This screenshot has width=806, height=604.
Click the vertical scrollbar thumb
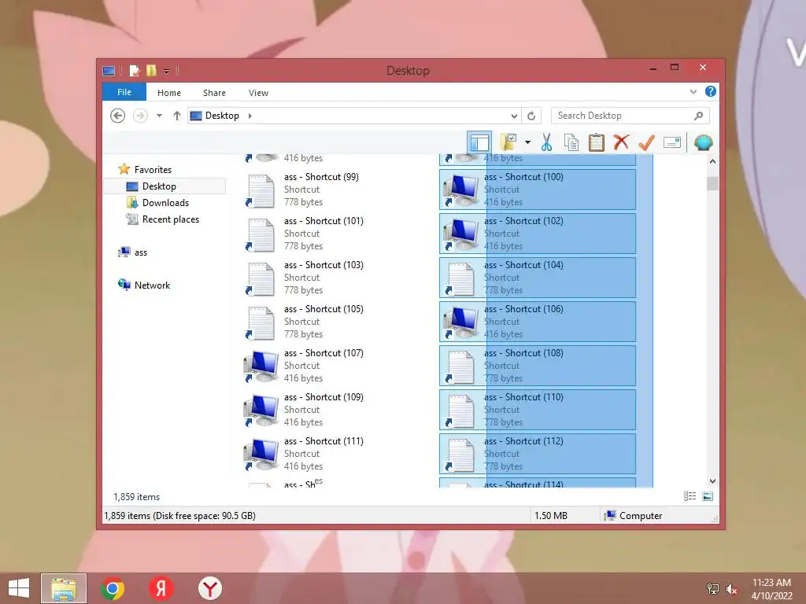click(712, 183)
